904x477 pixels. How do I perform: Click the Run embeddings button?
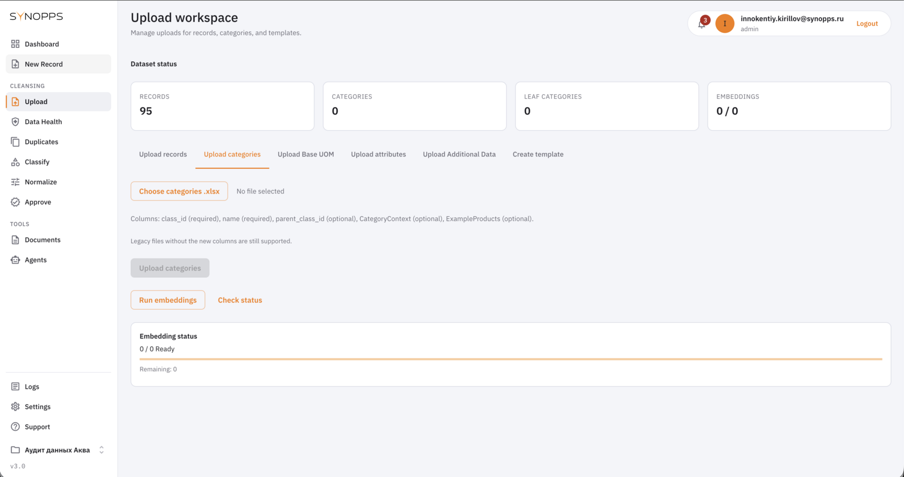[168, 300]
